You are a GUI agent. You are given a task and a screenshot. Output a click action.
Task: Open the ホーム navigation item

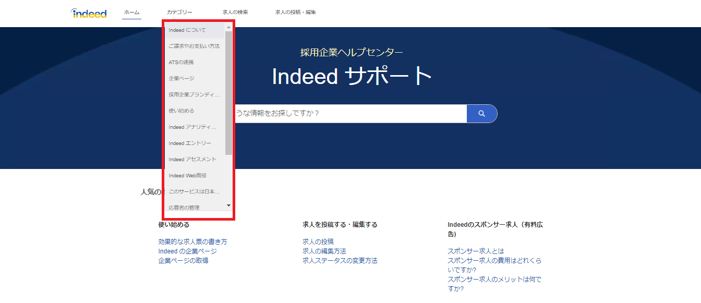[x=131, y=11]
